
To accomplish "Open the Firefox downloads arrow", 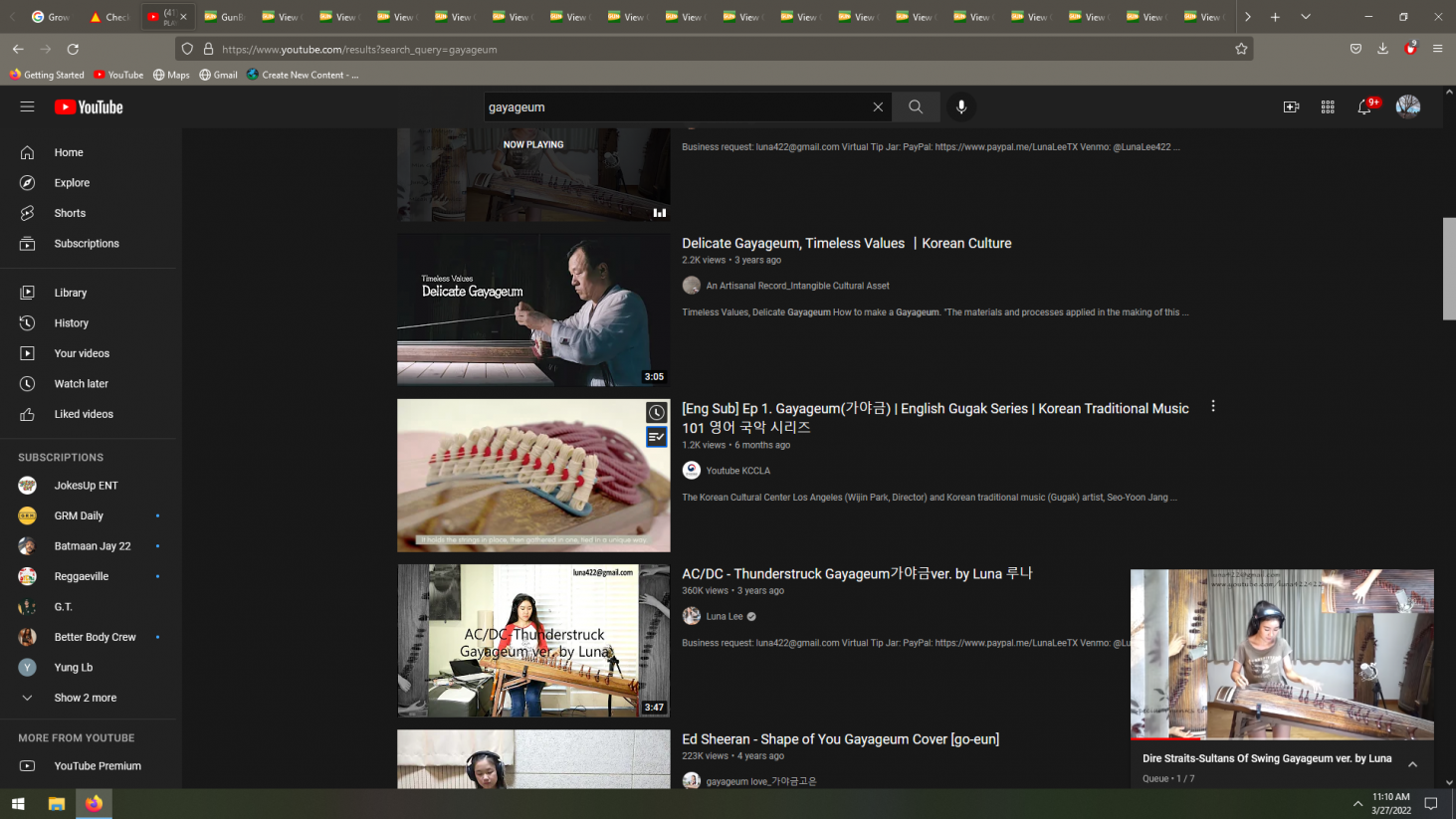I will click(1383, 49).
